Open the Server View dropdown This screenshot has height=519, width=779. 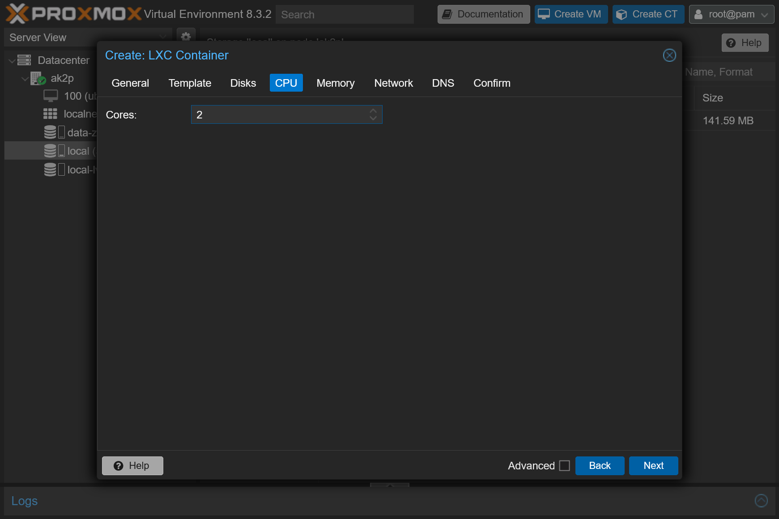pos(163,37)
